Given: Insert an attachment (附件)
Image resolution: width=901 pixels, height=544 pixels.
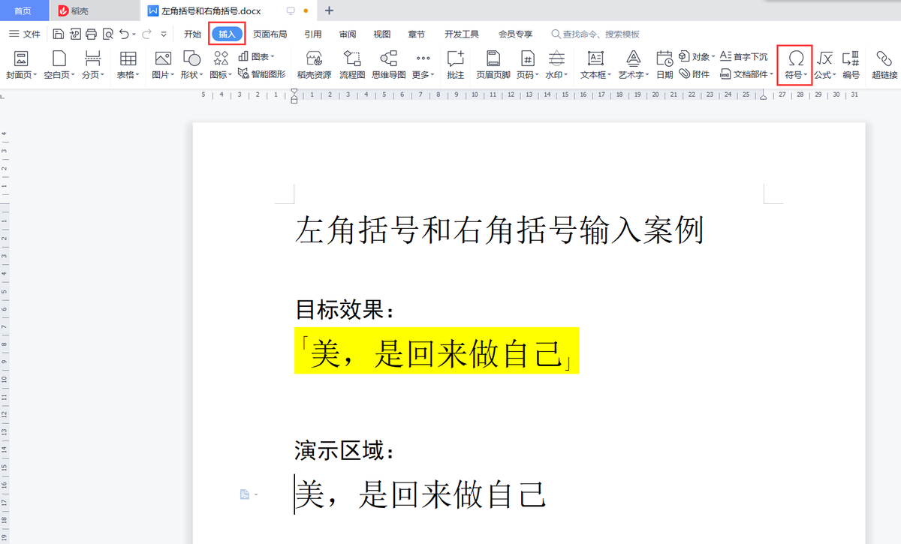Looking at the screenshot, I should 695,74.
